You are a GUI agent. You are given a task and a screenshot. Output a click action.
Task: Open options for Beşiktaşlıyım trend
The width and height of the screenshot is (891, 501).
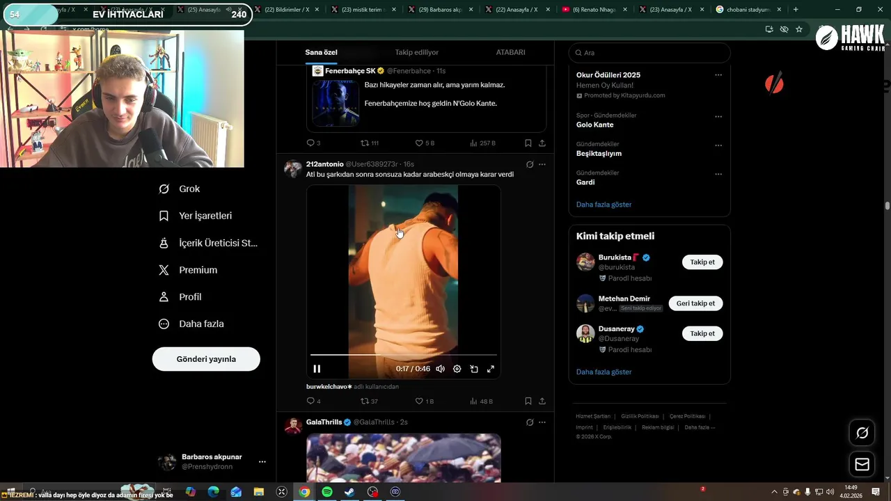click(718, 145)
